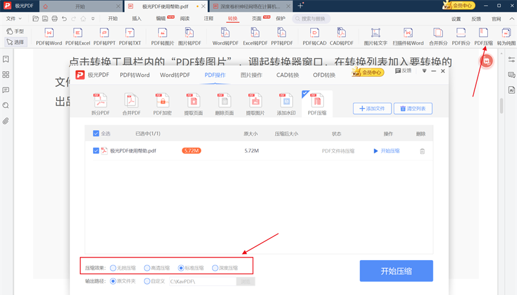Select 添加水印 in converter window
Image resolution: width=517 pixels, height=295 pixels.
point(286,104)
